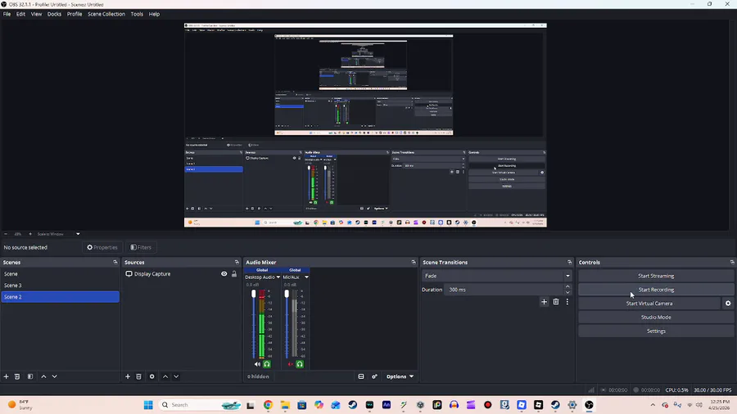Screen dimensions: 737x414
Task: Open advanced audio properties gears icon
Action: click(x=374, y=376)
